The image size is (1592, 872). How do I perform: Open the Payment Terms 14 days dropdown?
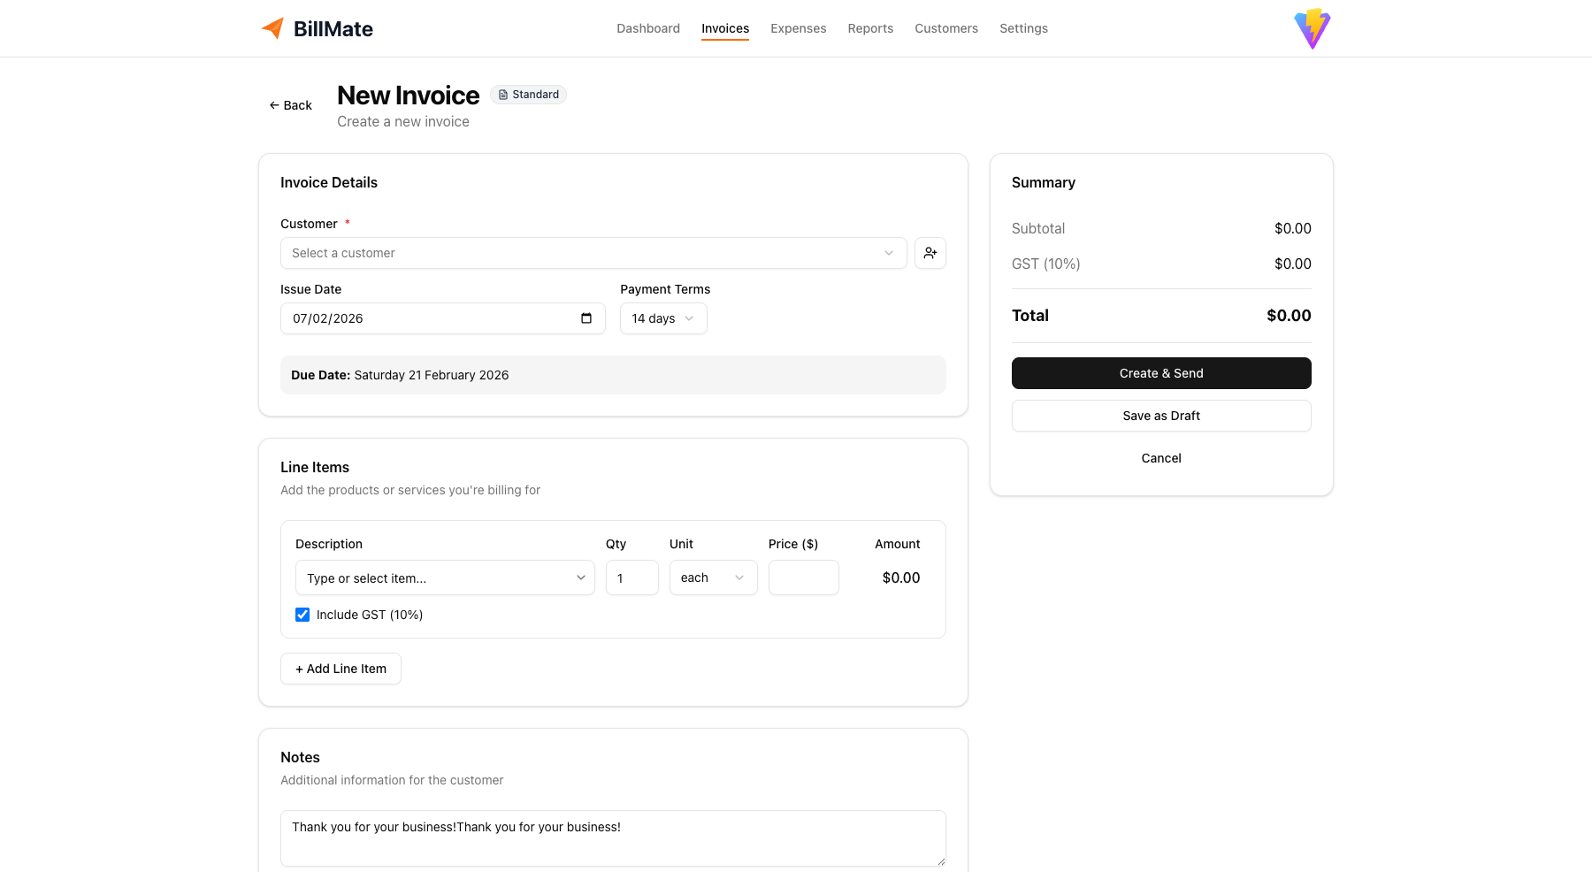tap(662, 318)
